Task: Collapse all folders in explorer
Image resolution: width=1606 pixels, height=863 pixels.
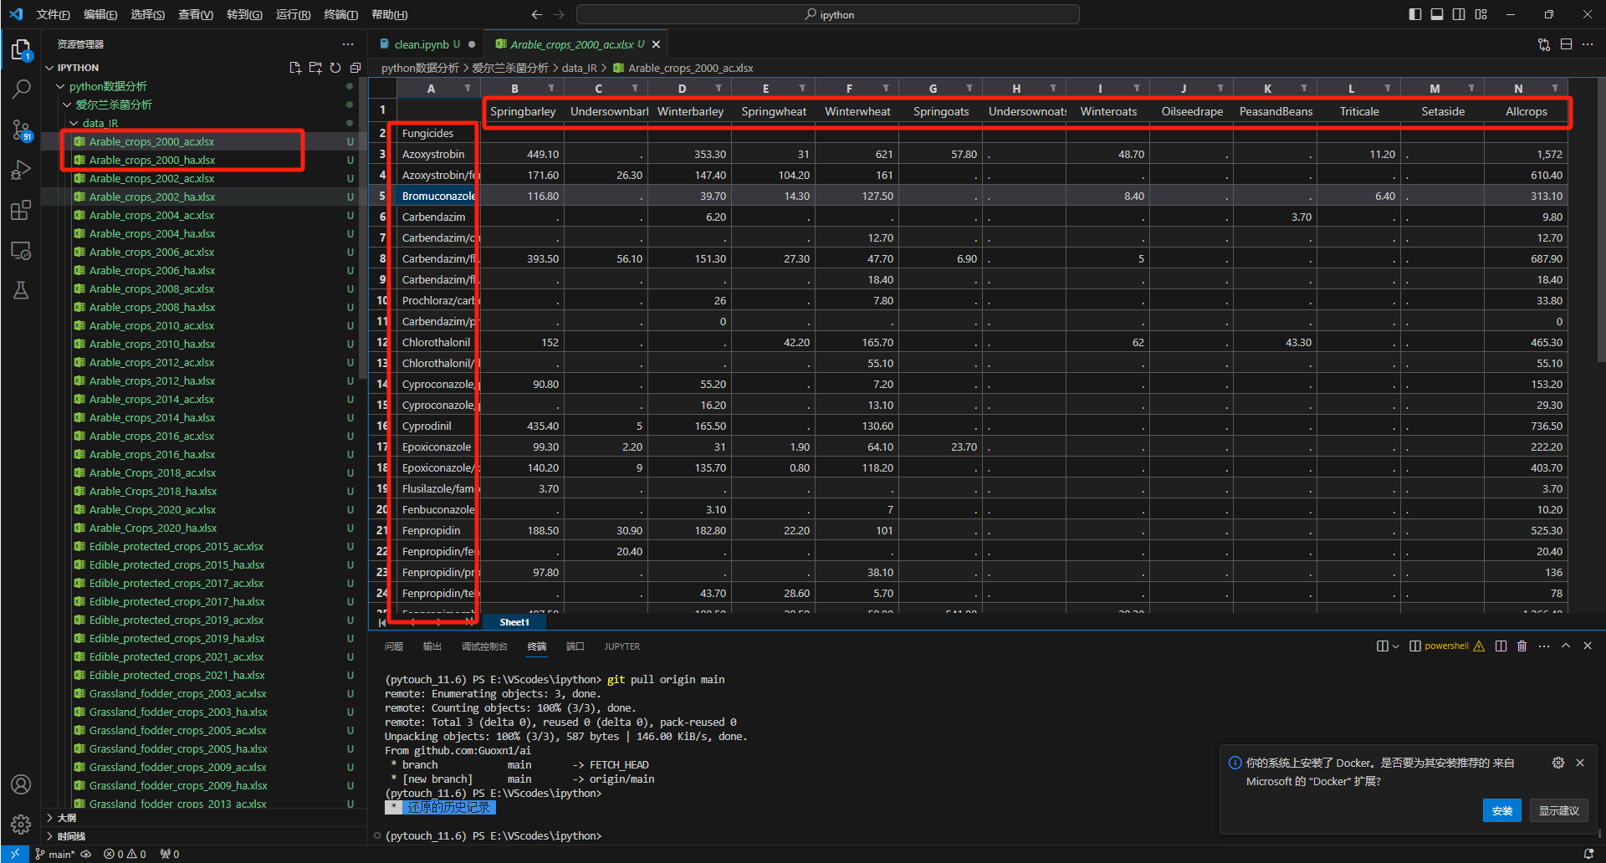Action: 355,68
